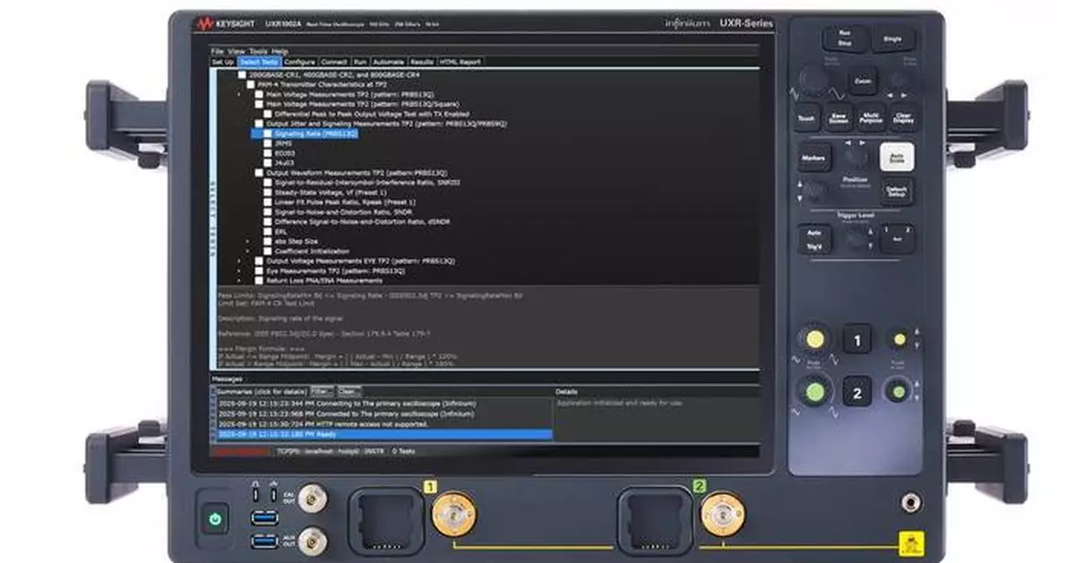The image size is (1075, 563).
Task: Check the JRMS test checkbox
Action: tap(266, 144)
